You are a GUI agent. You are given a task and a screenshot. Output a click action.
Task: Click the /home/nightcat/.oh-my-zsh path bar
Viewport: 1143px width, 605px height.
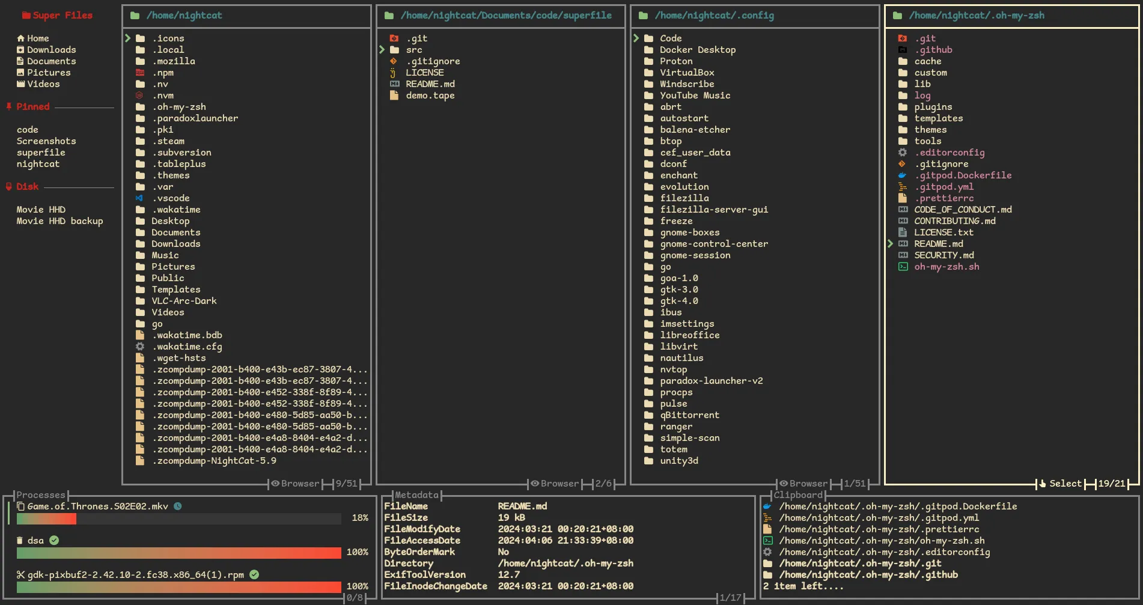977,15
